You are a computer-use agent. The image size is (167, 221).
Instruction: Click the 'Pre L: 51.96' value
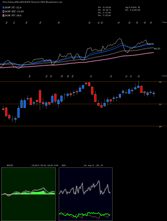click(x=104, y=13)
